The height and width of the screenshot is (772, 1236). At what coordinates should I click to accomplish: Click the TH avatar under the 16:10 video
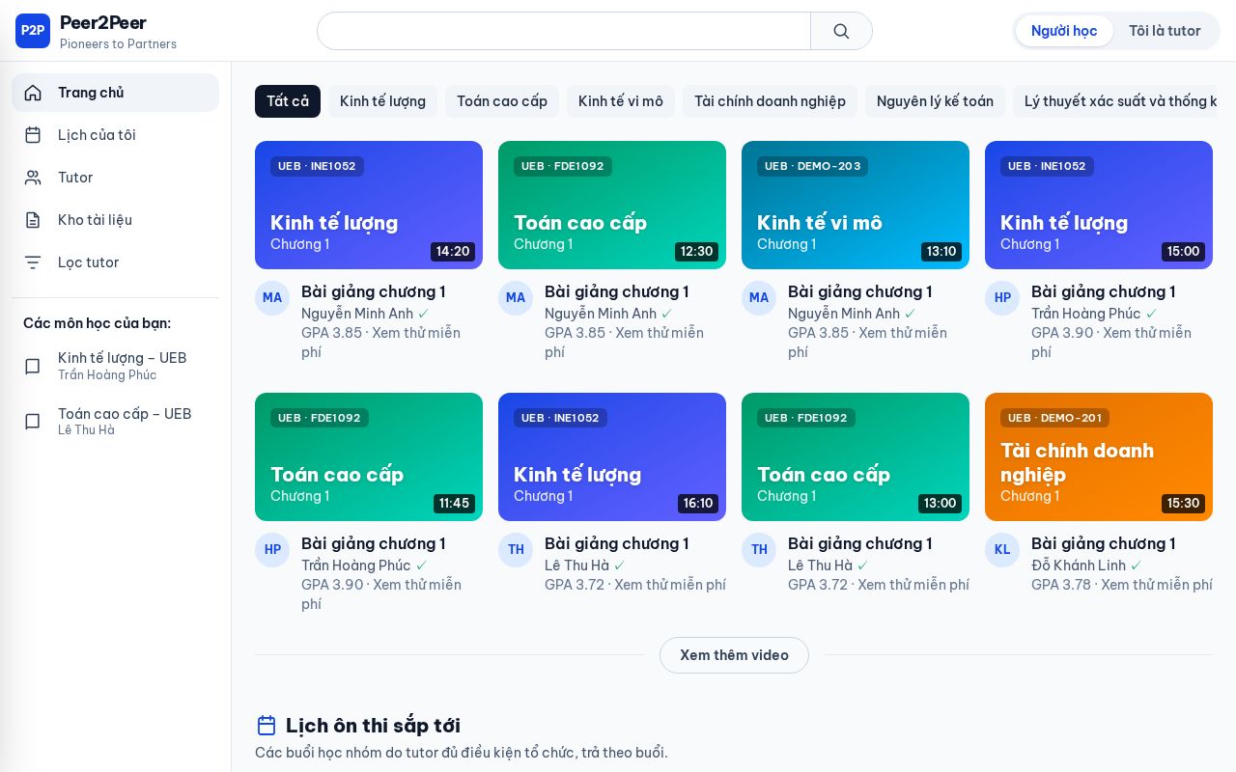[x=516, y=550]
